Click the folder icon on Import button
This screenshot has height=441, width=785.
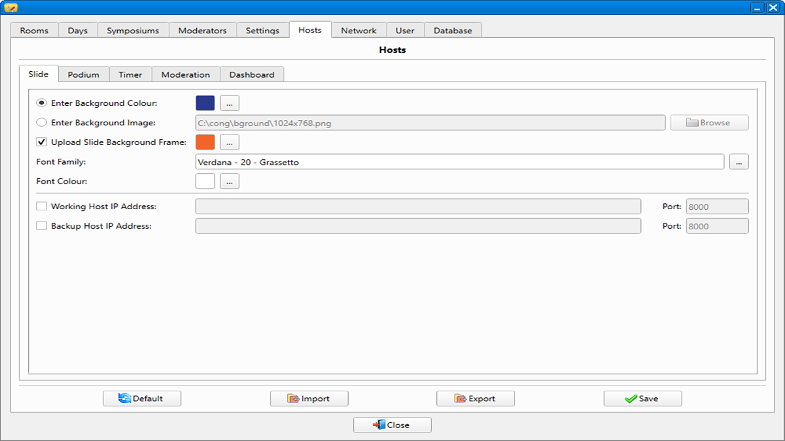[294, 399]
